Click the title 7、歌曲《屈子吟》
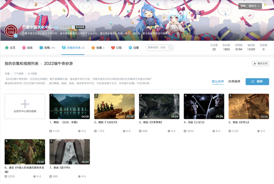The height and width of the screenshot is (184, 274). coord(60,168)
